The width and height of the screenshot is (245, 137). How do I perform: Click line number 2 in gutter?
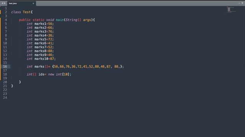point(6,12)
